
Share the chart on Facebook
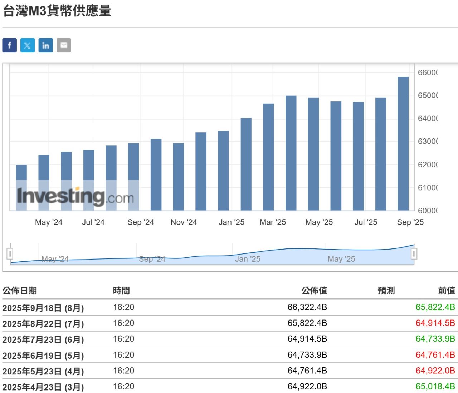tap(9, 45)
